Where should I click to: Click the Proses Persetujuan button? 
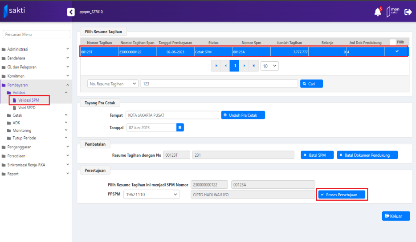click(342, 194)
